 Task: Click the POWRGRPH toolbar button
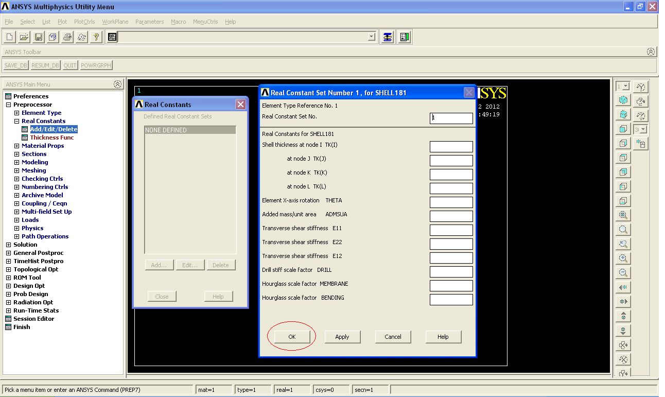pyautogui.click(x=96, y=65)
